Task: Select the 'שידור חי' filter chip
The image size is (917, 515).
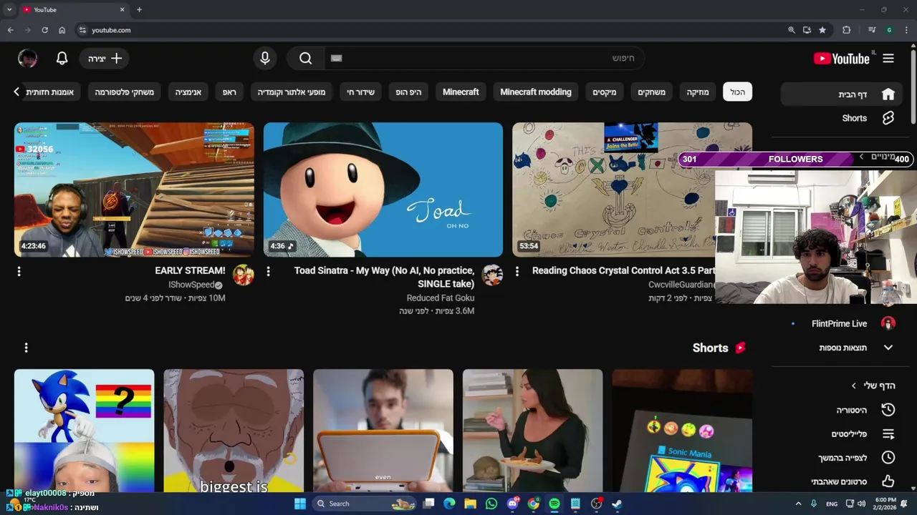Action: [x=361, y=92]
